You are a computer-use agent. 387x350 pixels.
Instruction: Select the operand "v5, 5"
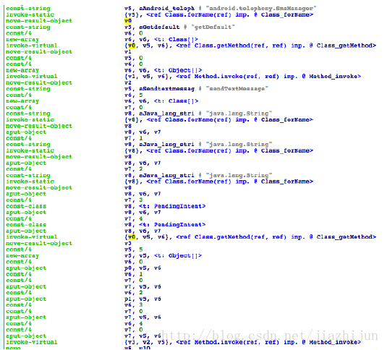pos(134,249)
